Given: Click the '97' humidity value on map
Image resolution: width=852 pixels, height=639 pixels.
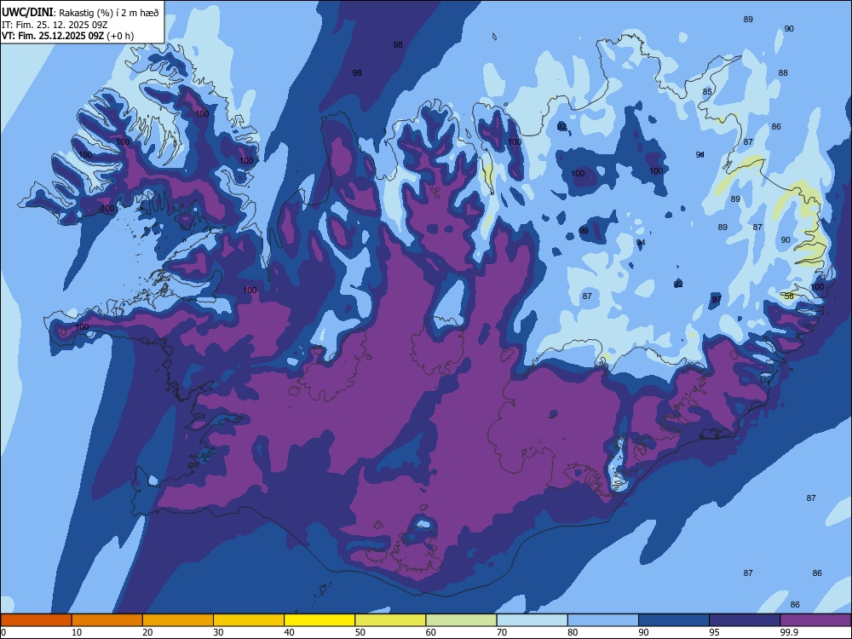Looking at the screenshot, I should click(717, 299).
